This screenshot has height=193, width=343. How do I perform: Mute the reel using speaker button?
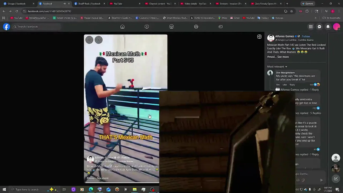click(99, 40)
